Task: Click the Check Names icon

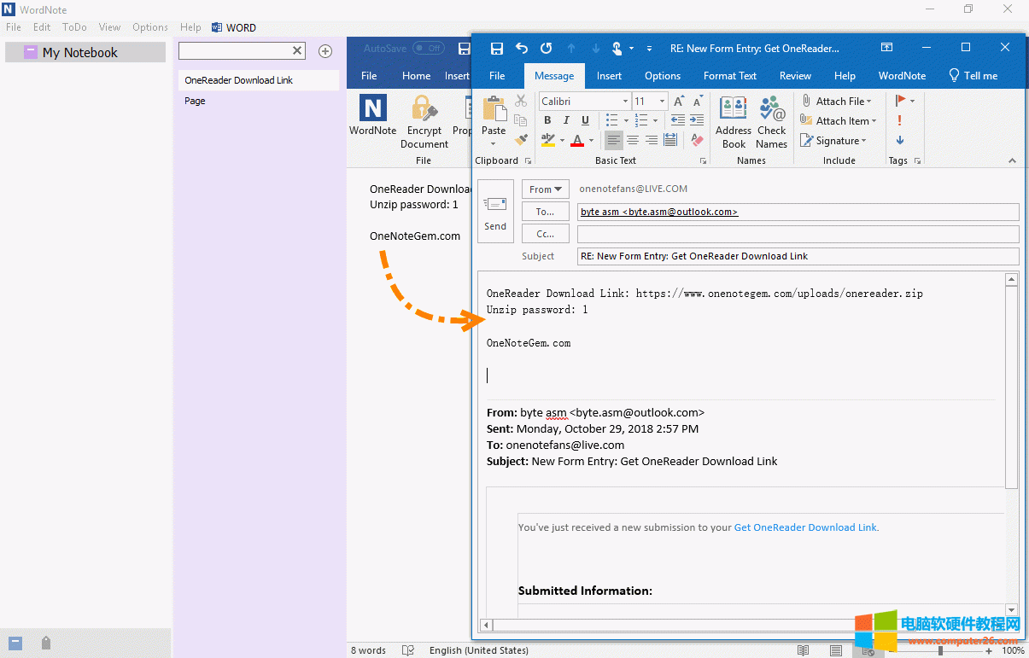Action: coord(771,109)
